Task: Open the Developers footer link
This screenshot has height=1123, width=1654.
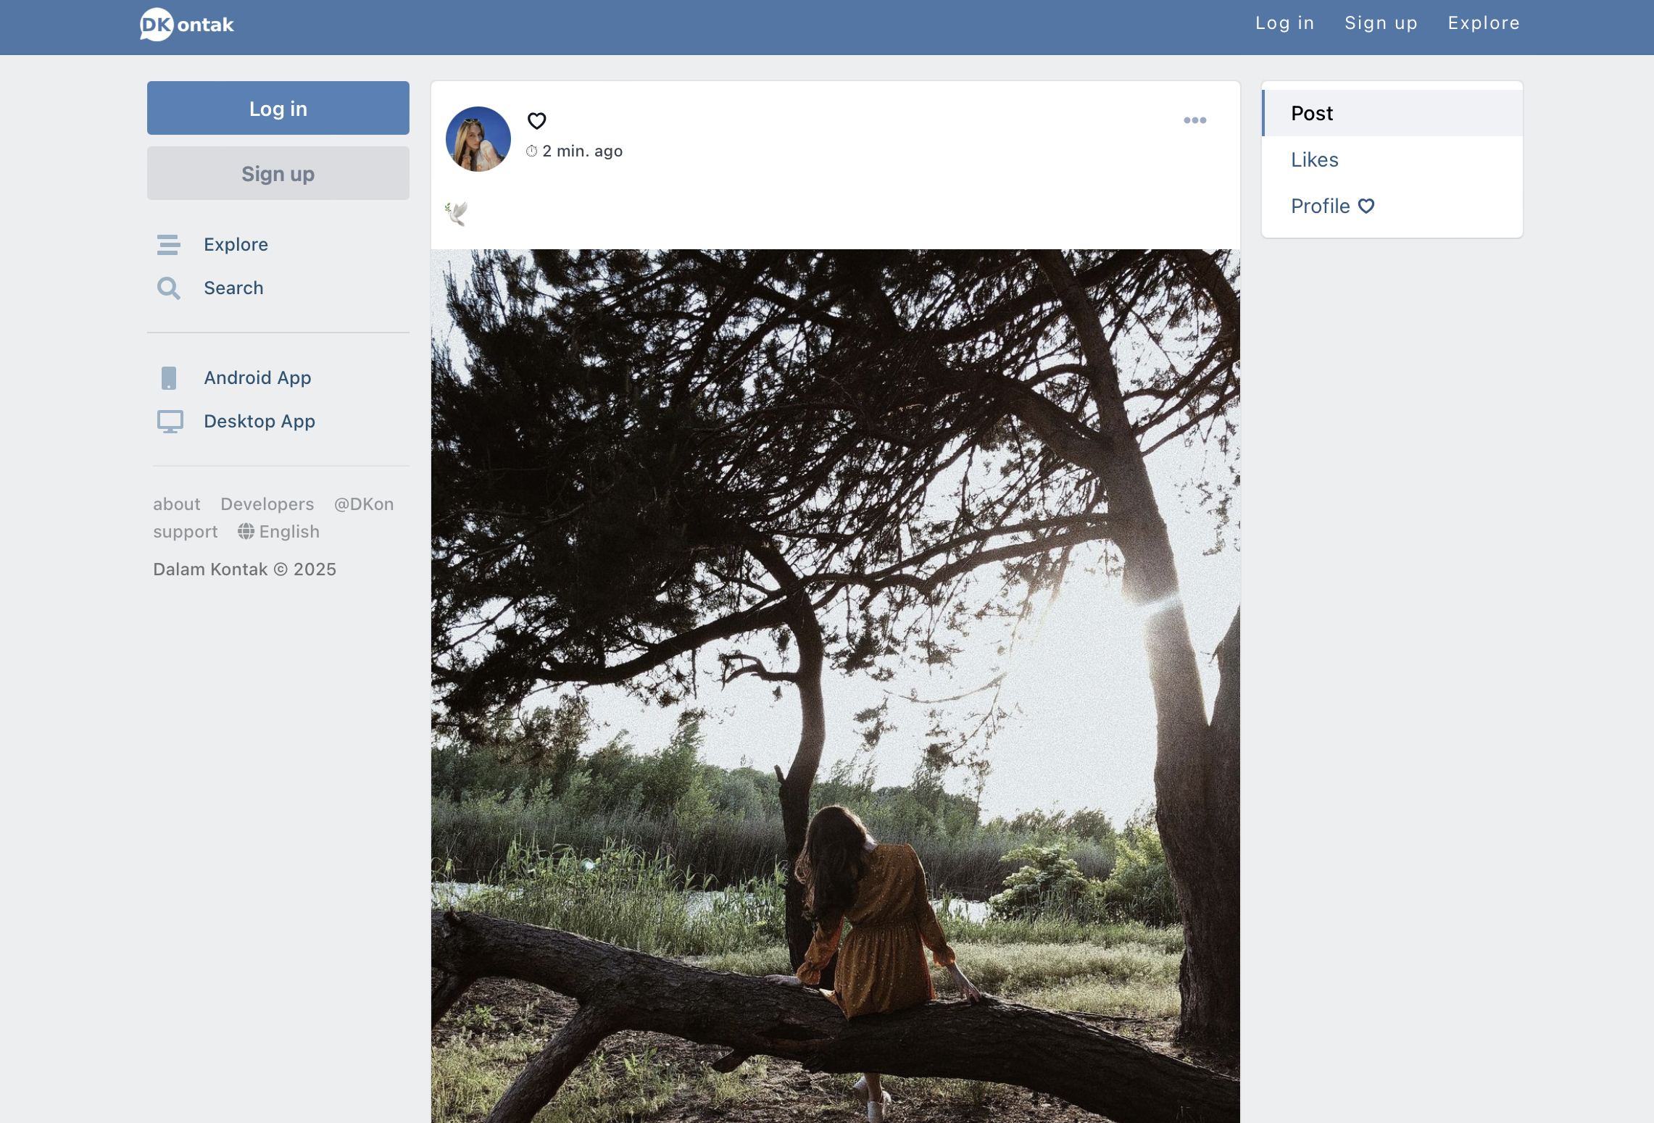Action: tap(267, 504)
